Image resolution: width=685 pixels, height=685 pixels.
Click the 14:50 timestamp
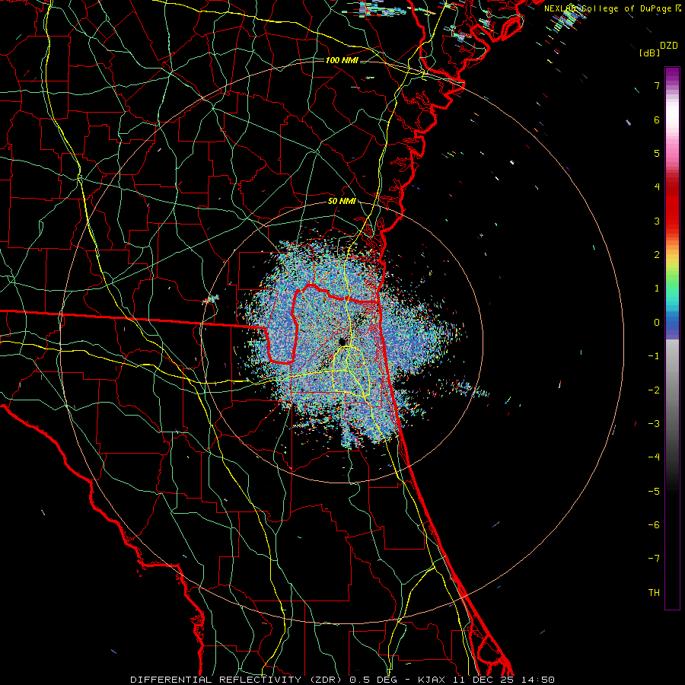tap(538, 680)
